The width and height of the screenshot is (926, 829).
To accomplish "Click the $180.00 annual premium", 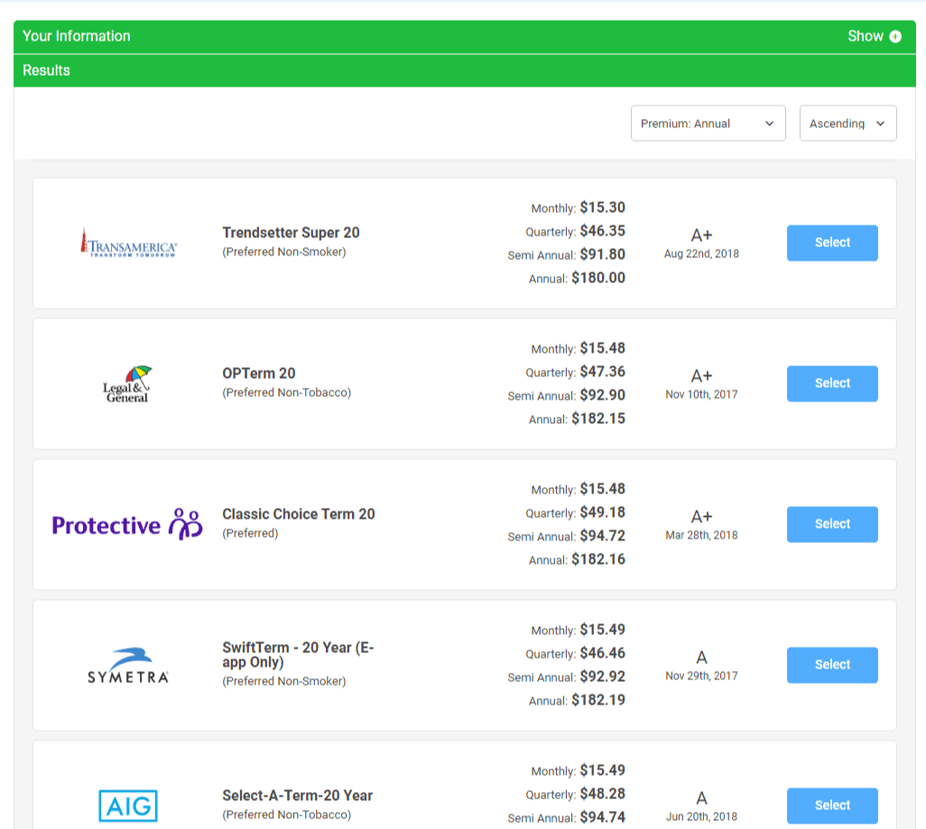I will click(x=597, y=278).
